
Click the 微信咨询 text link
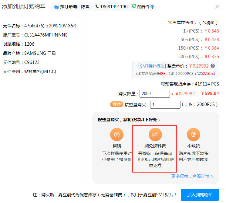coord(145,6)
